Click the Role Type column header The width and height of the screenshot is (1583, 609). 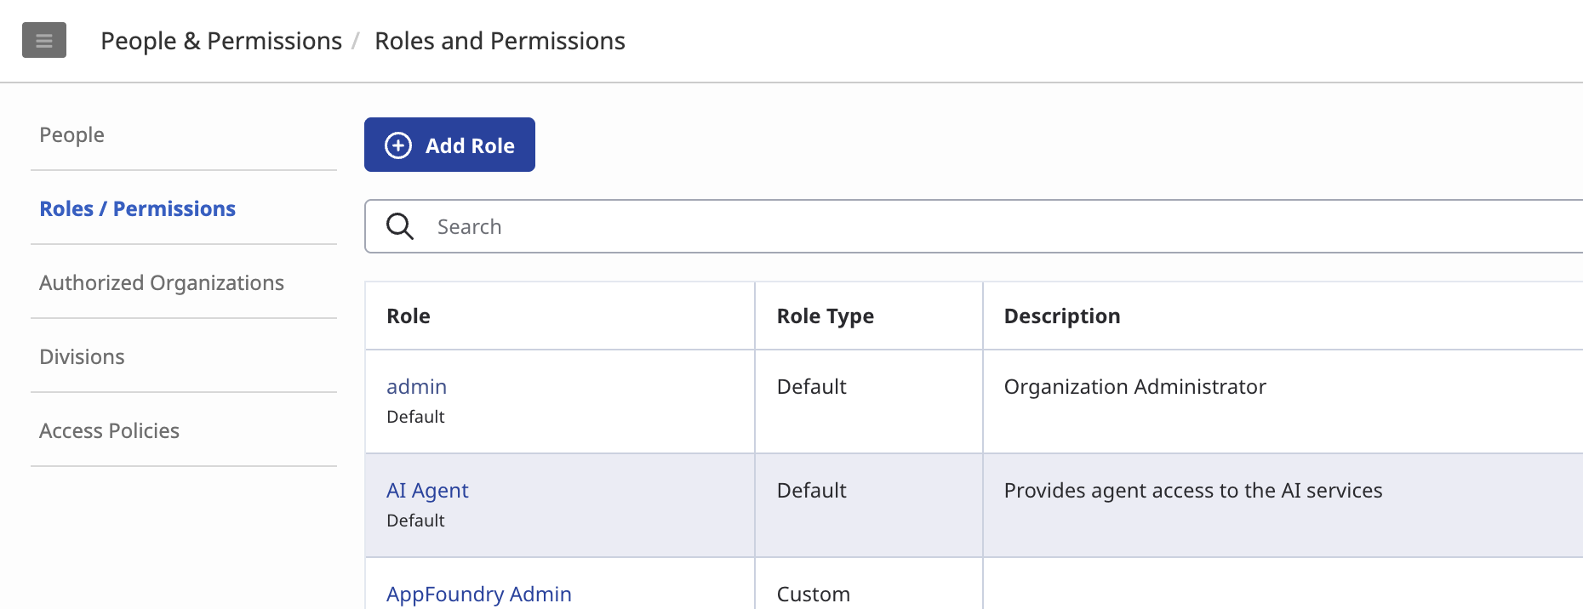click(825, 316)
